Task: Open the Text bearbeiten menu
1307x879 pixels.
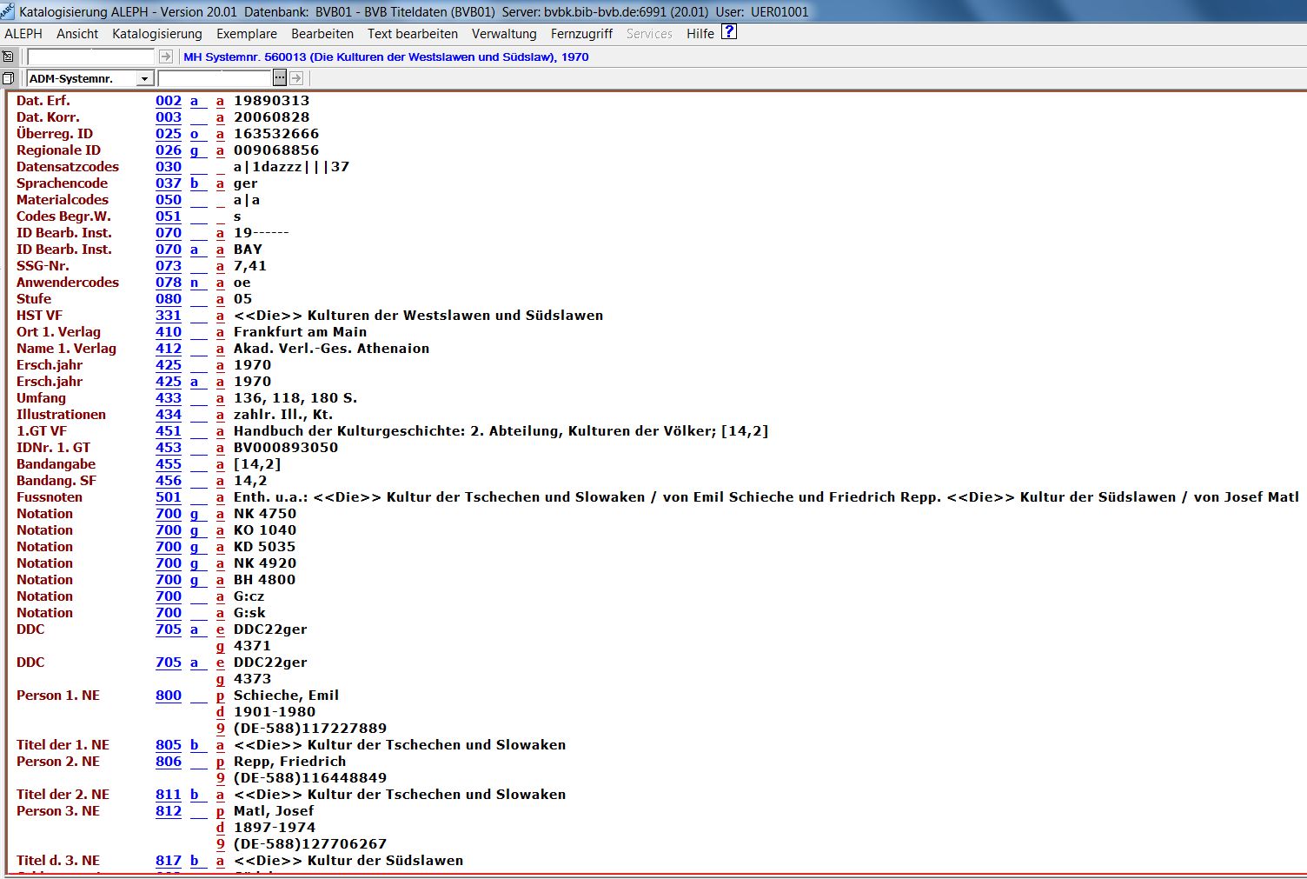Action: [x=412, y=34]
